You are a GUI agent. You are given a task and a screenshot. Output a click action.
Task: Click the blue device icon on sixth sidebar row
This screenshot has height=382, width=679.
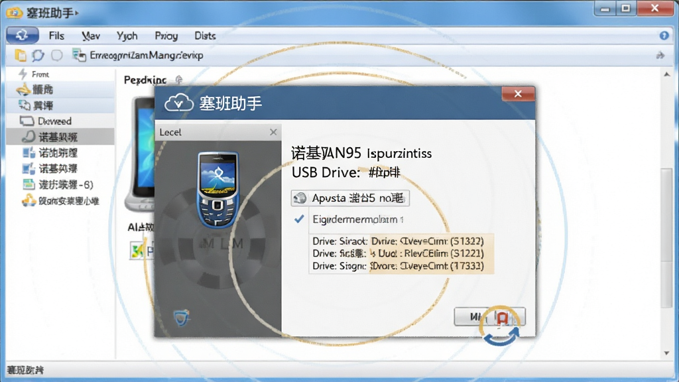point(29,153)
